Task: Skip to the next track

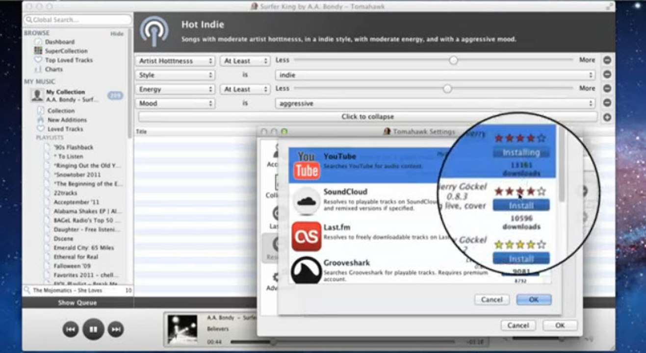Action: (x=116, y=329)
